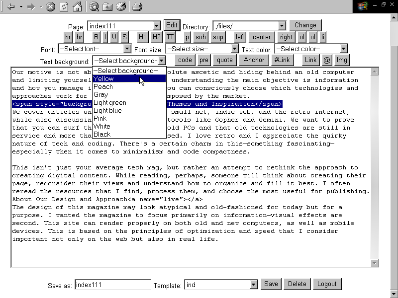Click the Refresh page icon

pos(64,6)
